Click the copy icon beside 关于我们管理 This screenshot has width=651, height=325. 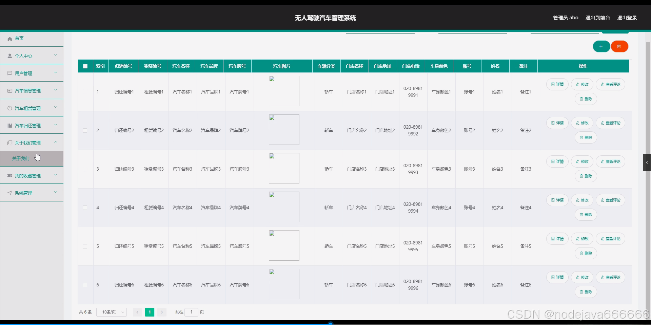pos(10,143)
